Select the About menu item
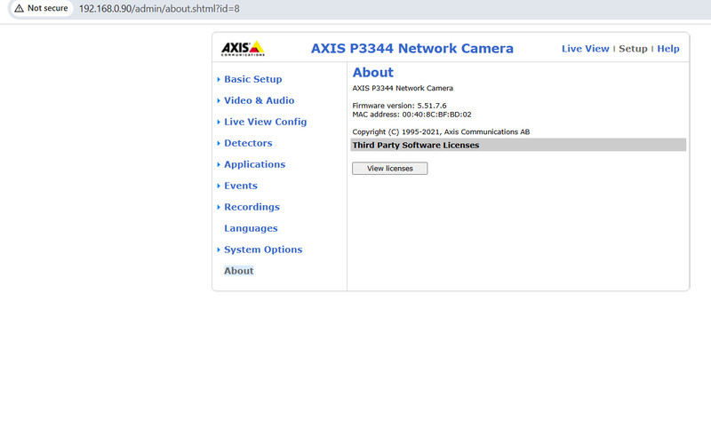Viewport: 711px width, 428px height. (238, 271)
